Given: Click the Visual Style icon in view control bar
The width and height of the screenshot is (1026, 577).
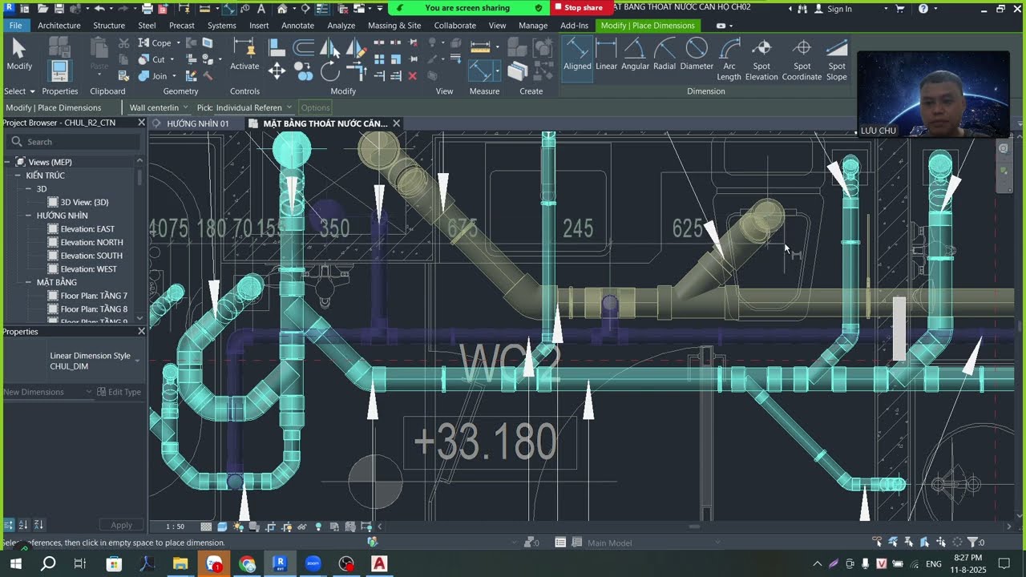Looking at the screenshot, I should coord(222,527).
